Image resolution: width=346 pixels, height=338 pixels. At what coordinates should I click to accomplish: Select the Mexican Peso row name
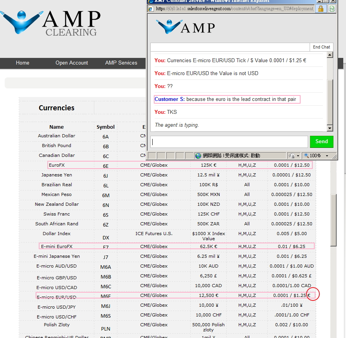pos(56,194)
